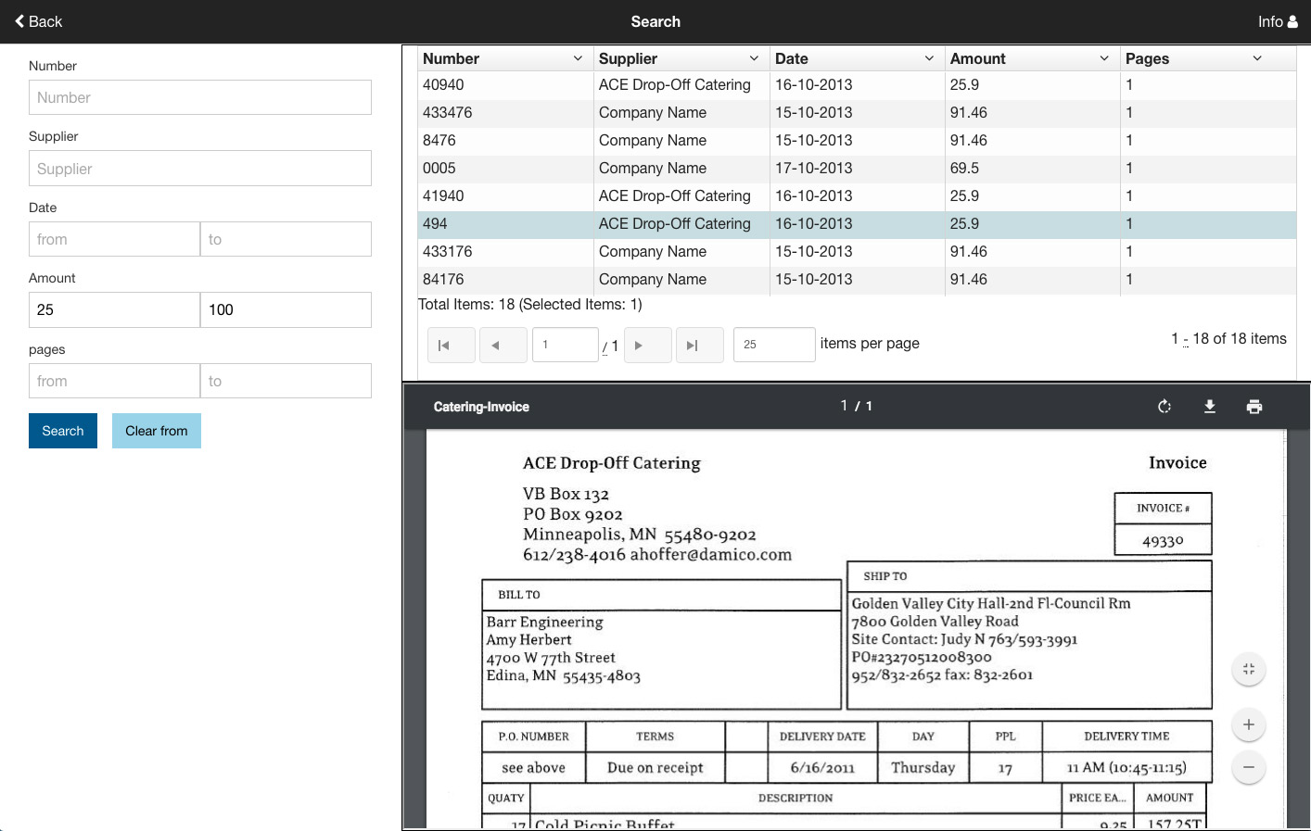Rotate the PDF document clockwise
1311x831 pixels.
(x=1165, y=407)
